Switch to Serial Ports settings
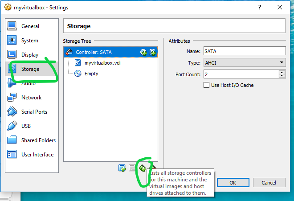 pyautogui.click(x=34, y=112)
